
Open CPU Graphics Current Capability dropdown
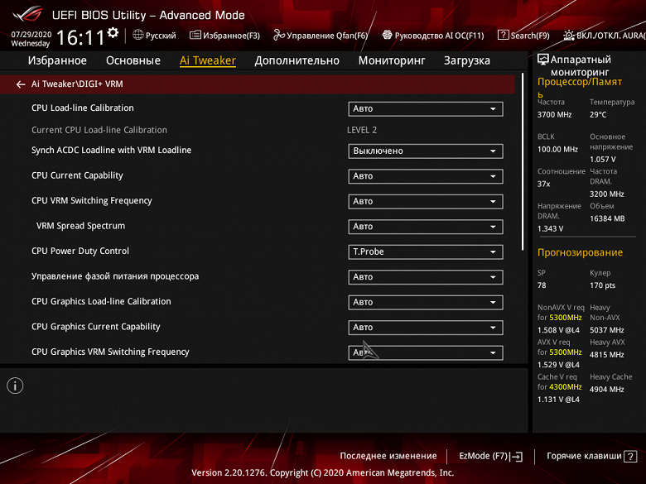point(426,328)
